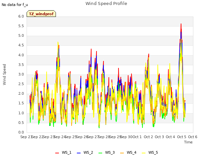This screenshot has width=213, height=159.
Task: Click the 'No data for f_u' message
Action: 15,5
